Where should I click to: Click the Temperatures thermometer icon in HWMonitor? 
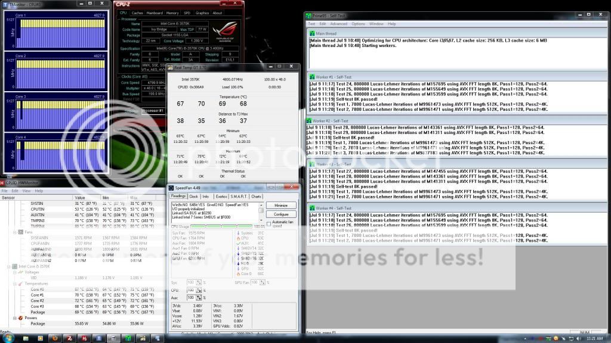(21, 283)
